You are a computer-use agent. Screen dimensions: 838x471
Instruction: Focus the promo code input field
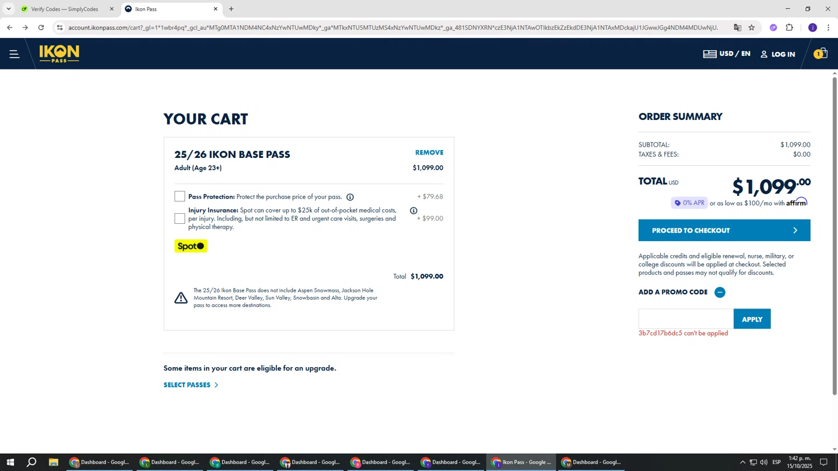(686, 319)
